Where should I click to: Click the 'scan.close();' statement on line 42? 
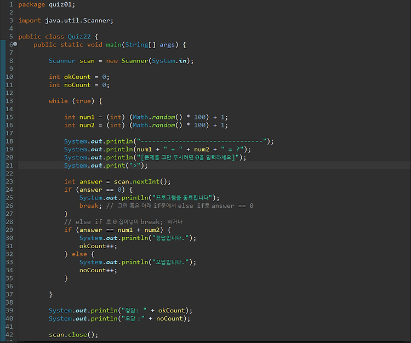(x=73, y=335)
